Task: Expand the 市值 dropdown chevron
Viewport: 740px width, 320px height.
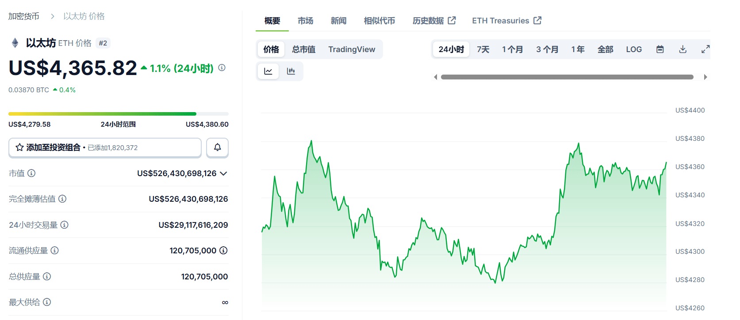Action: 223,173
